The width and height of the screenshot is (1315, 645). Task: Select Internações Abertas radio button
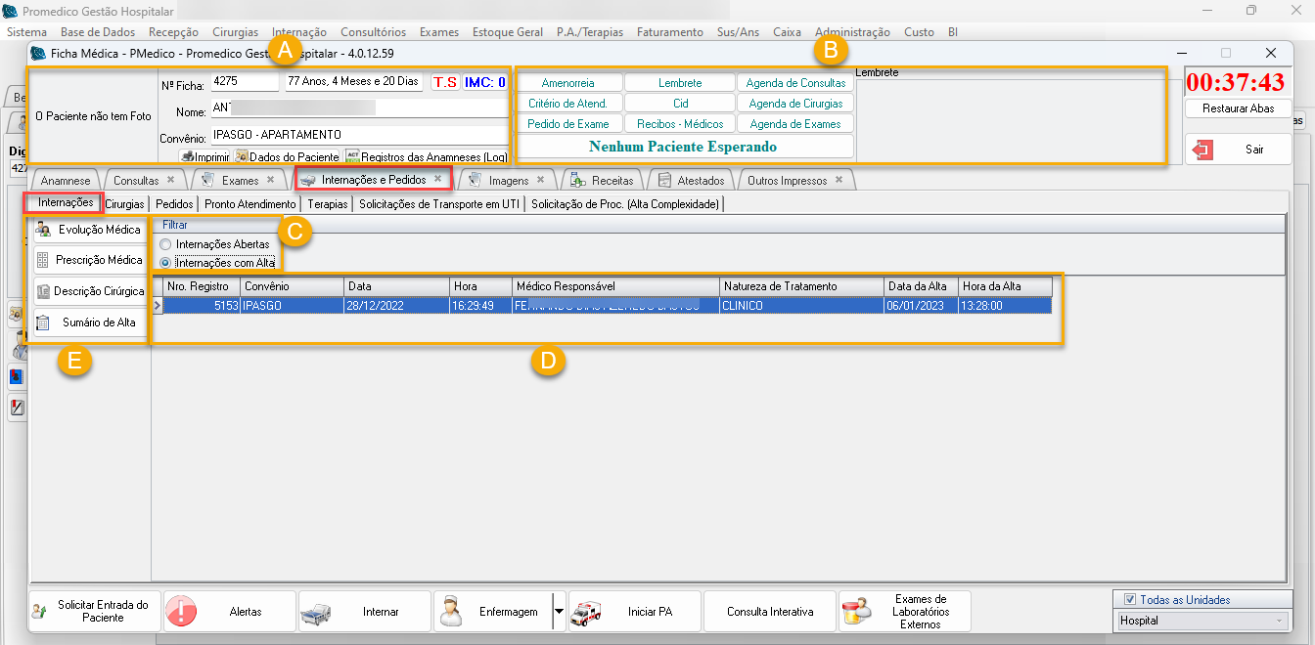coord(164,244)
